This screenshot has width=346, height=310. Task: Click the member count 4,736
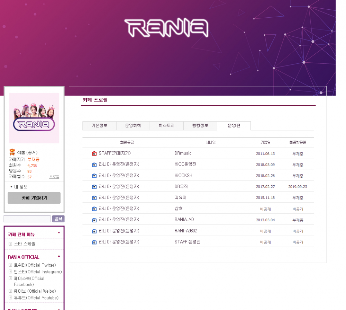tap(32, 166)
